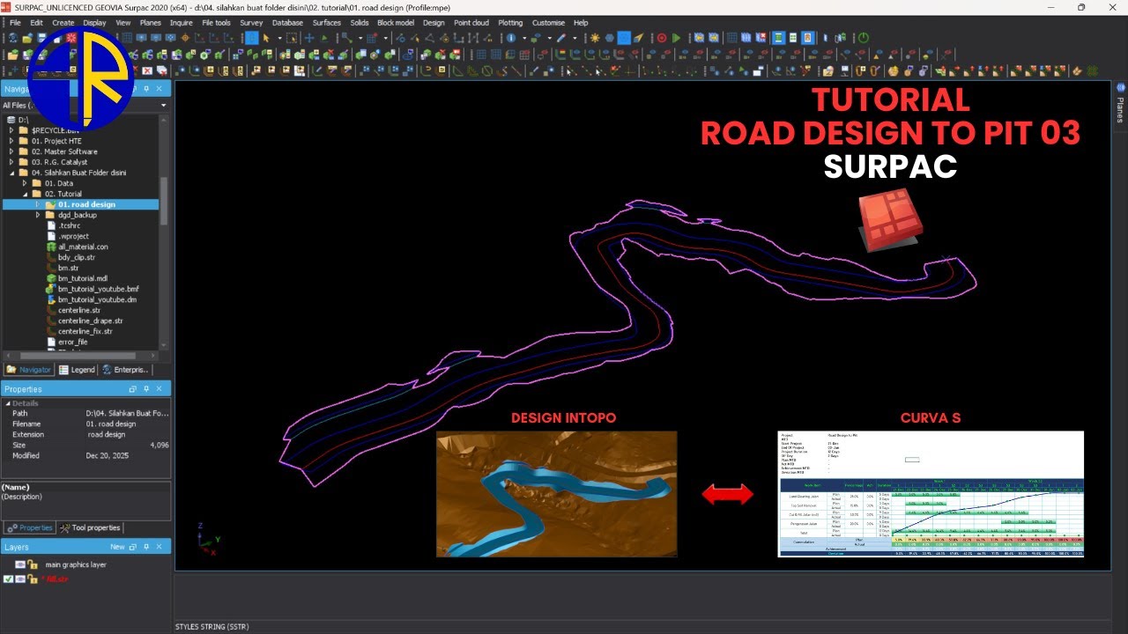Click the move cross-arrows tool icon
This screenshot has height=634, width=1128.
[x=309, y=38]
